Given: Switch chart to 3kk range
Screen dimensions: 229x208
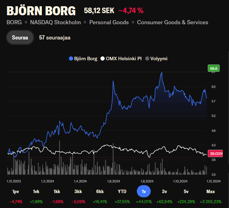Looking at the screenshot, I should [x=78, y=191].
